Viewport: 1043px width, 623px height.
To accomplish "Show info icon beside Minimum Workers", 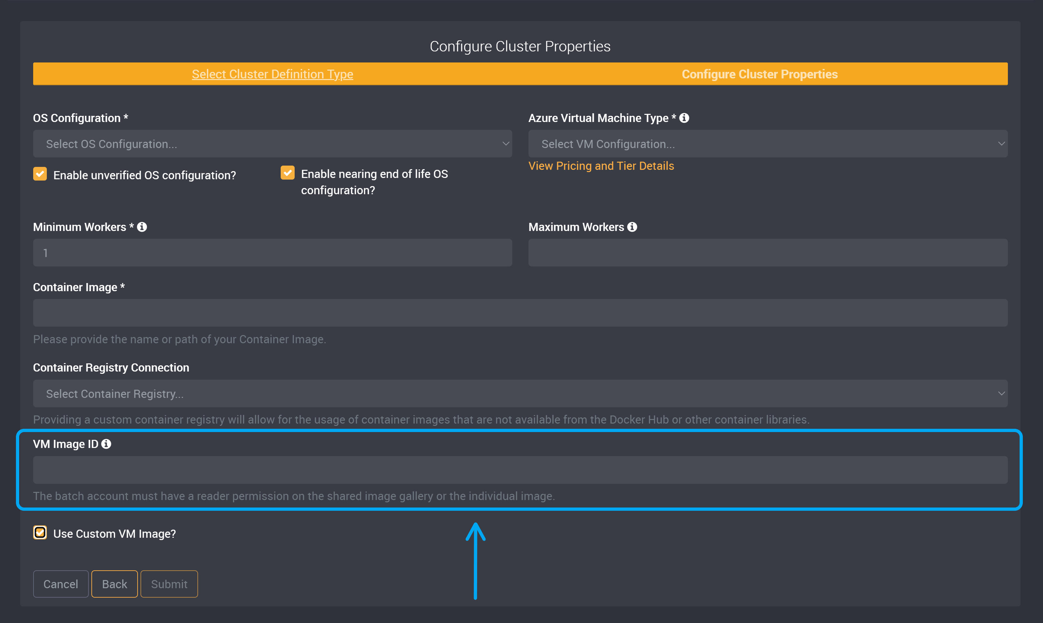I will 142,227.
